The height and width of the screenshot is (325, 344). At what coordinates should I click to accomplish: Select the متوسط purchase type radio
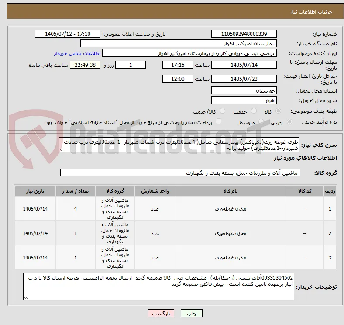261,121
